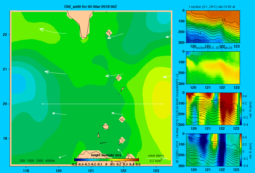
Task: Click the "s section" panel title
Action: (212, 48)
